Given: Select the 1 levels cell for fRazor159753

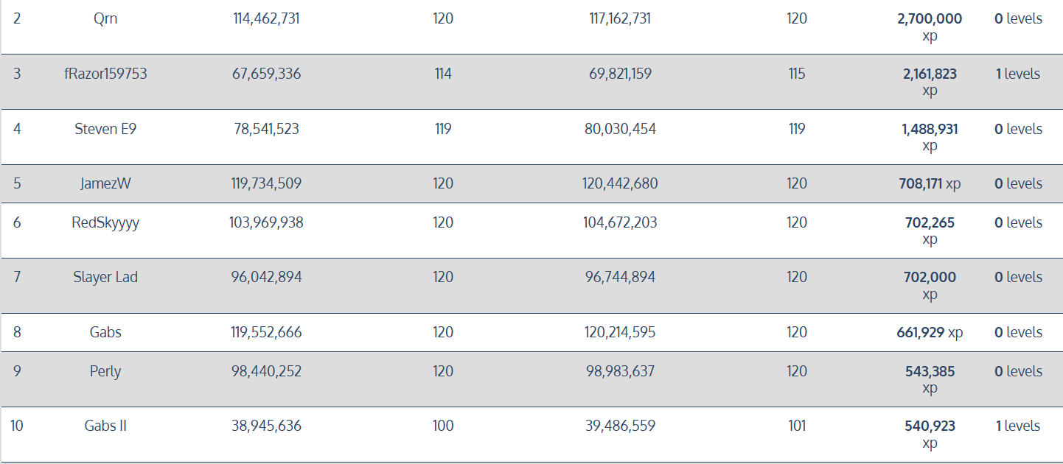Looking at the screenshot, I should click(1018, 74).
